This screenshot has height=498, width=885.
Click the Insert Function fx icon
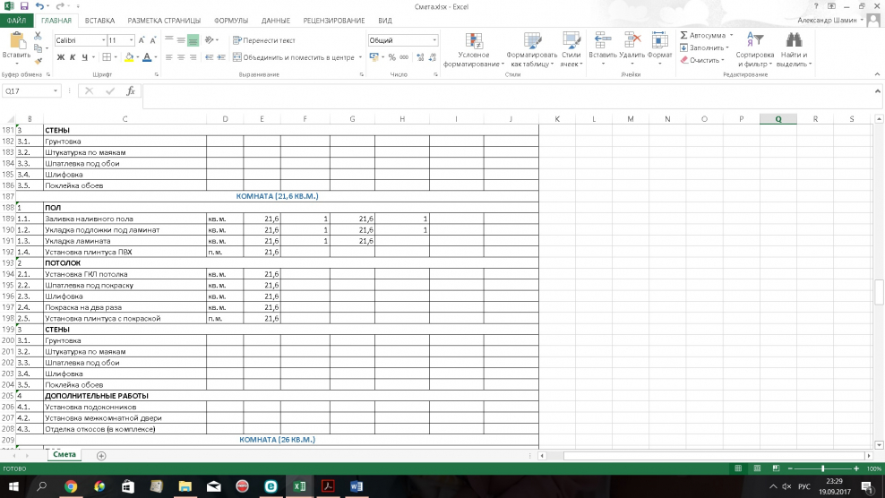click(131, 91)
